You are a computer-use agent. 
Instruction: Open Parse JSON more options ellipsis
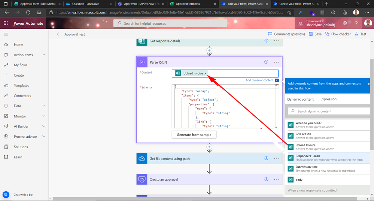[x=276, y=62]
